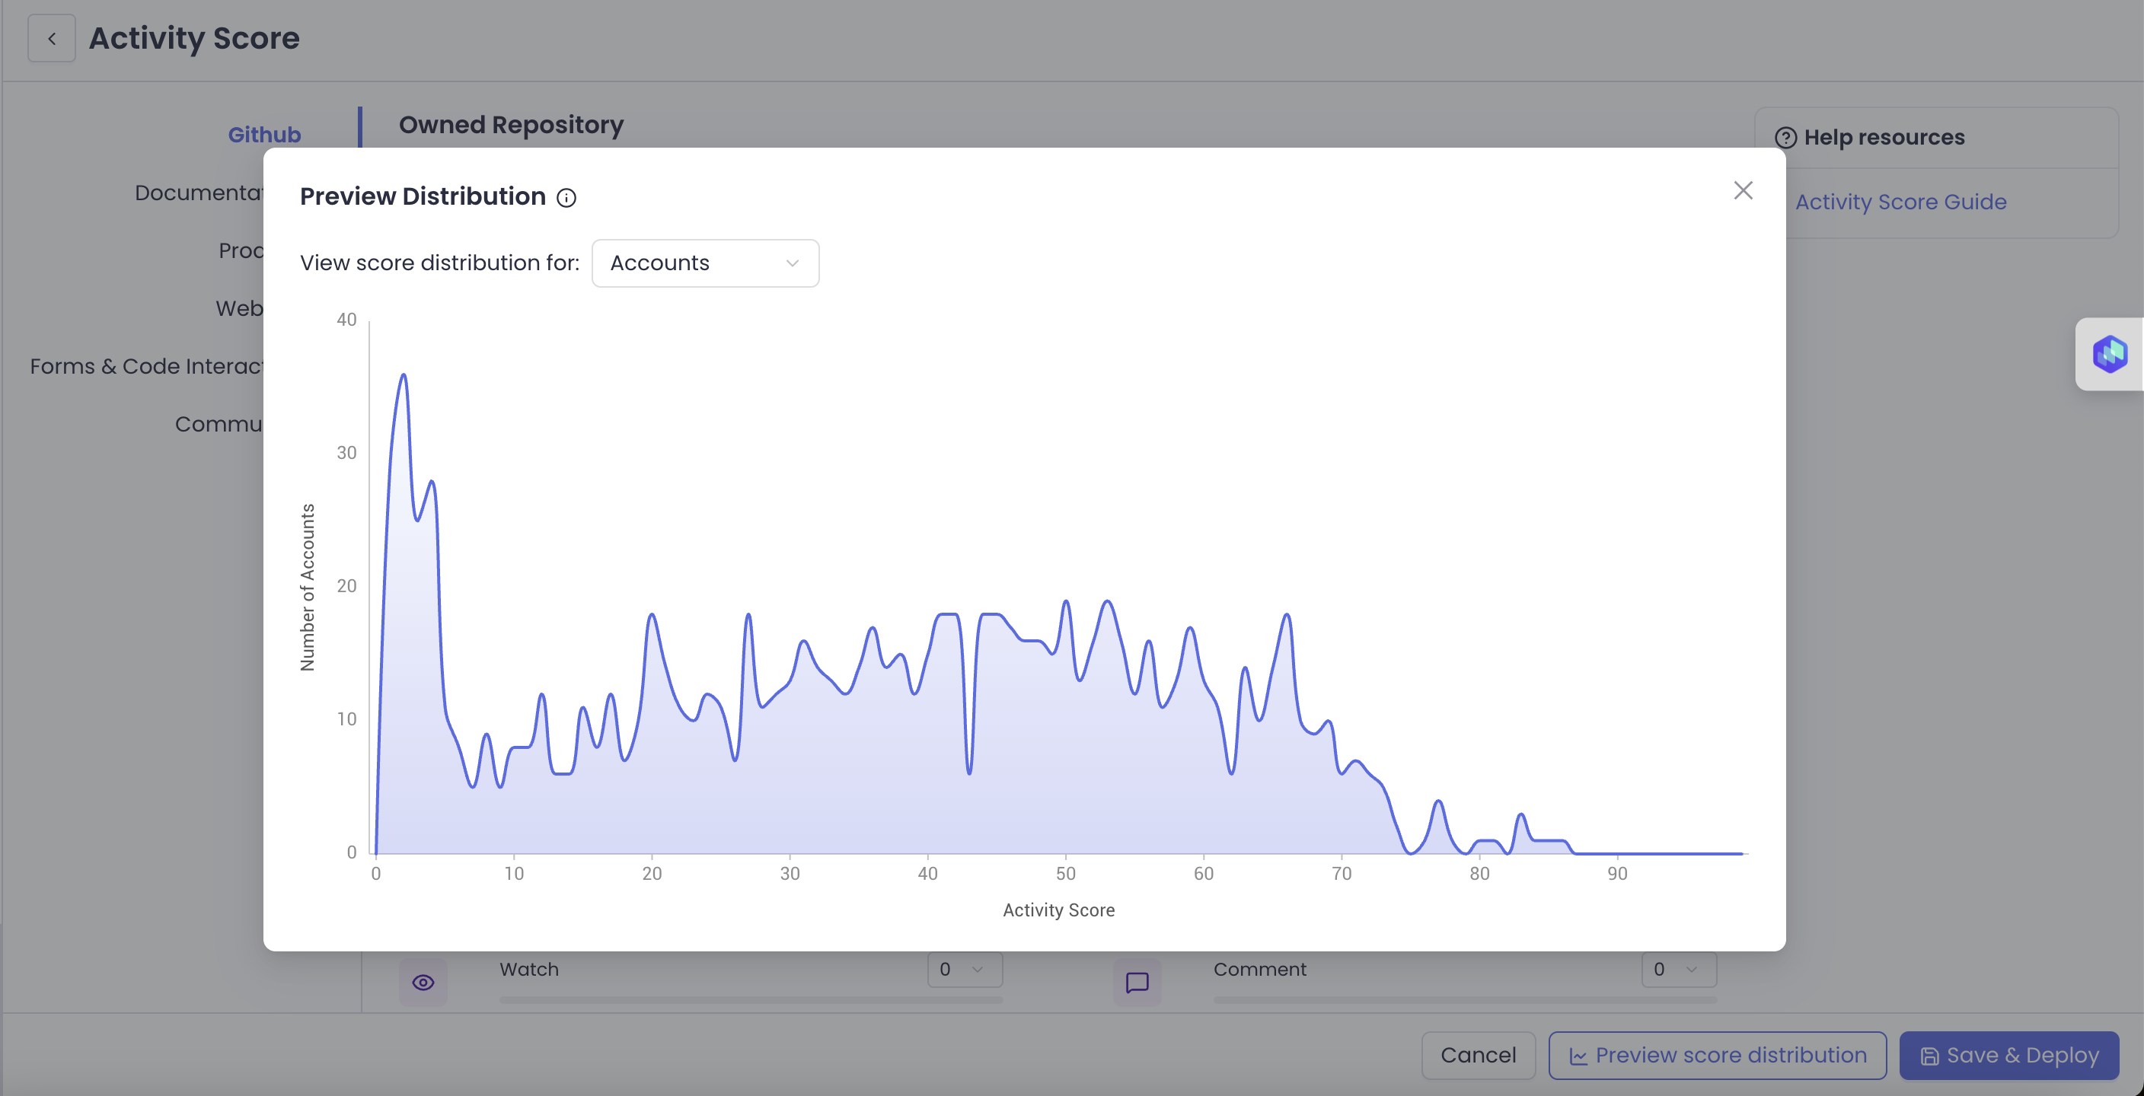Viewport: 2144px width, 1096px height.
Task: Click the info icon next to Preview Distribution
Action: (x=566, y=198)
